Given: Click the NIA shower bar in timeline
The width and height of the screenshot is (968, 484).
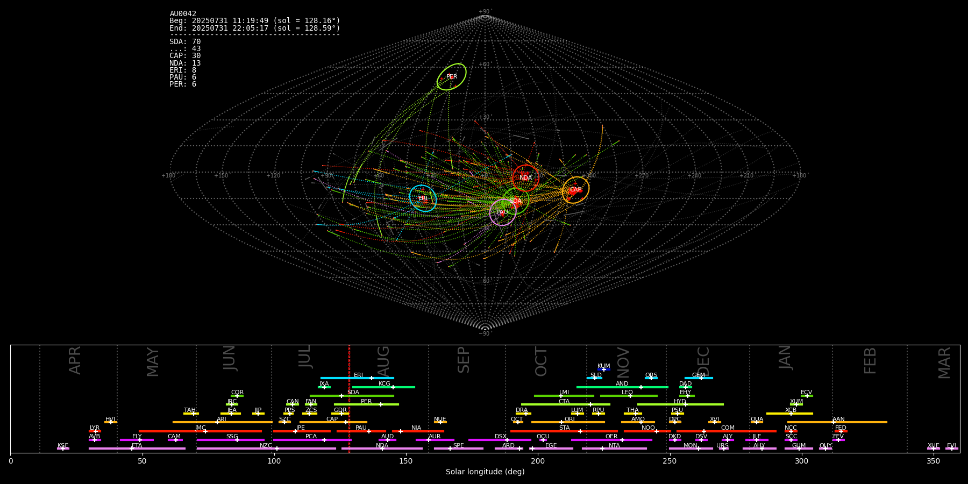Looking at the screenshot, I should pyautogui.click(x=418, y=431).
